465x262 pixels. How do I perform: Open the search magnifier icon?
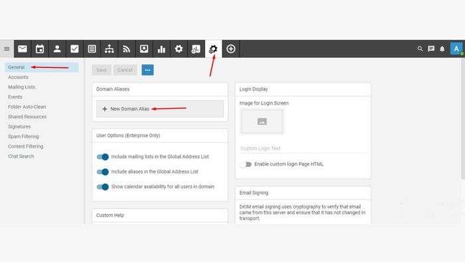[x=420, y=49]
